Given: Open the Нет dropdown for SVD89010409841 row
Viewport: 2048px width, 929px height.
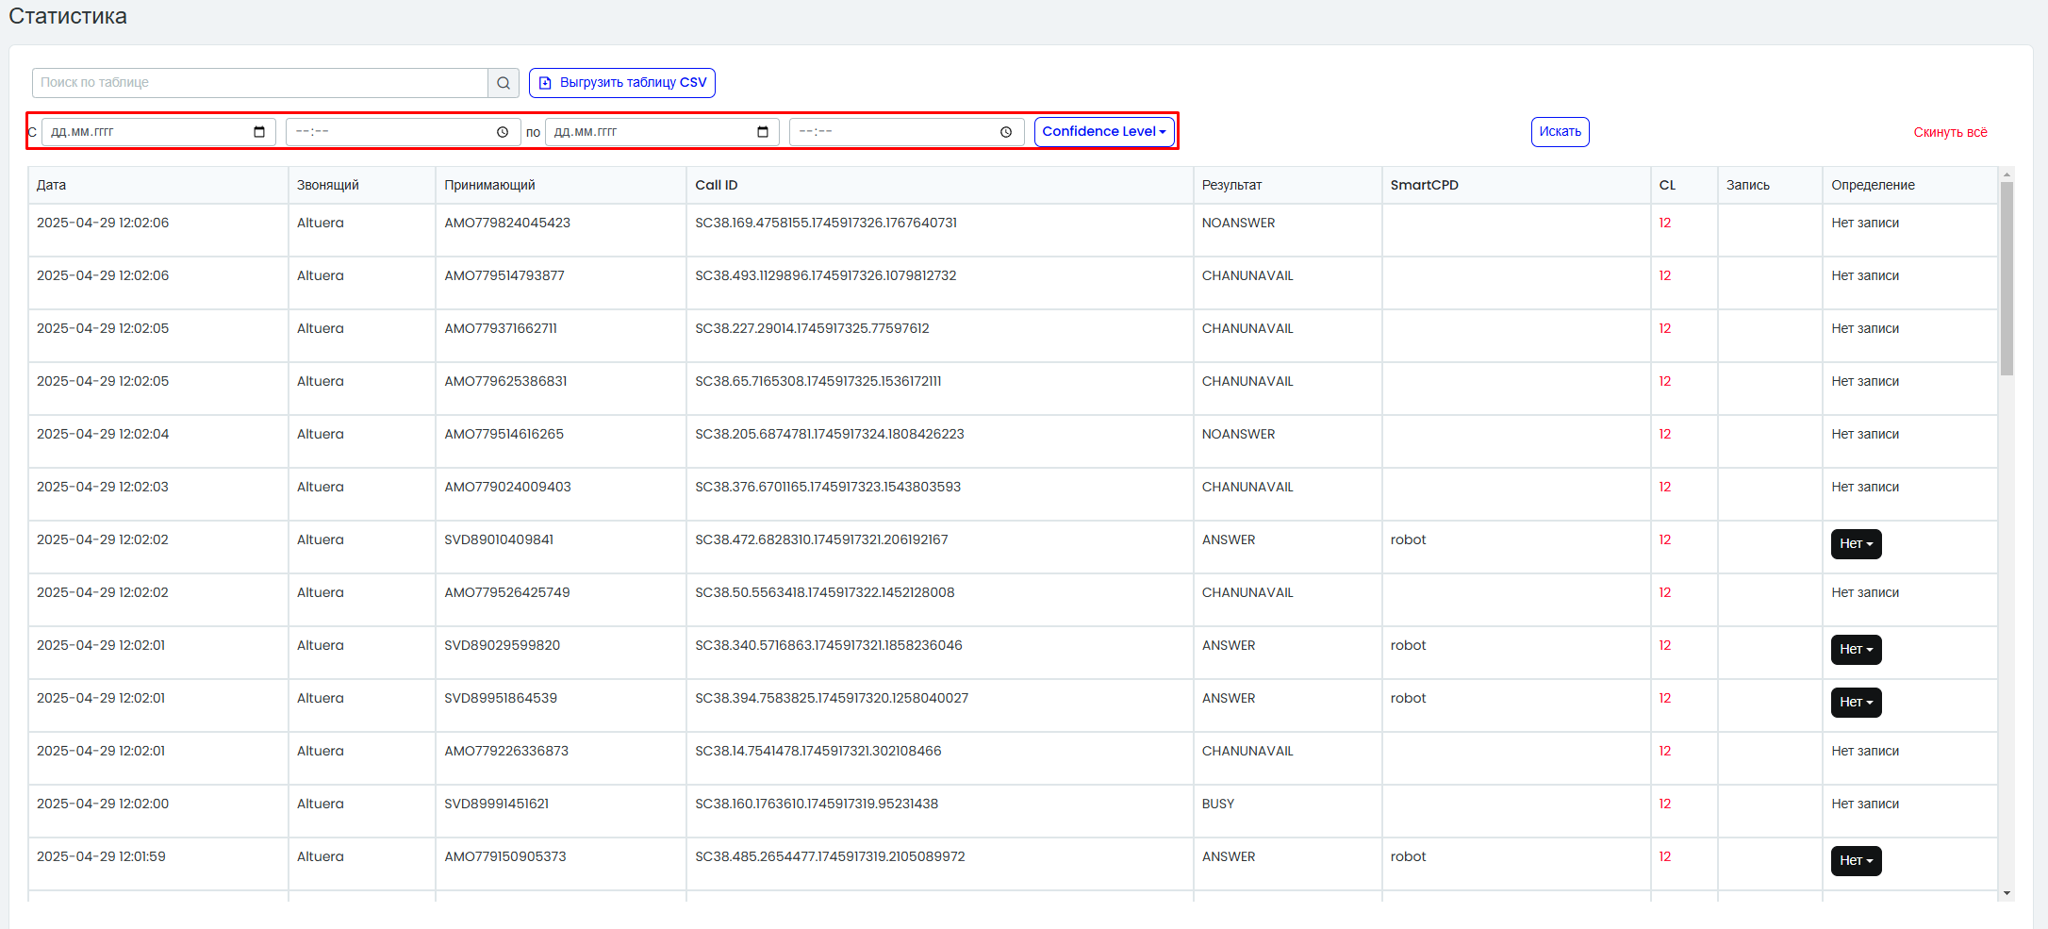Looking at the screenshot, I should point(1856,544).
